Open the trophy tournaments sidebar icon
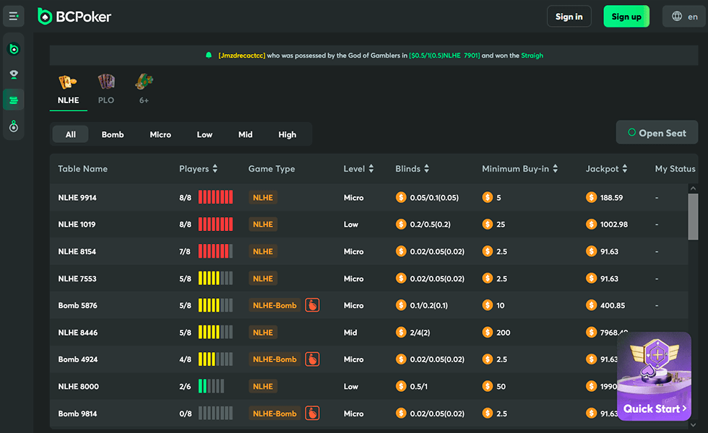Image resolution: width=708 pixels, height=433 pixels. click(14, 74)
